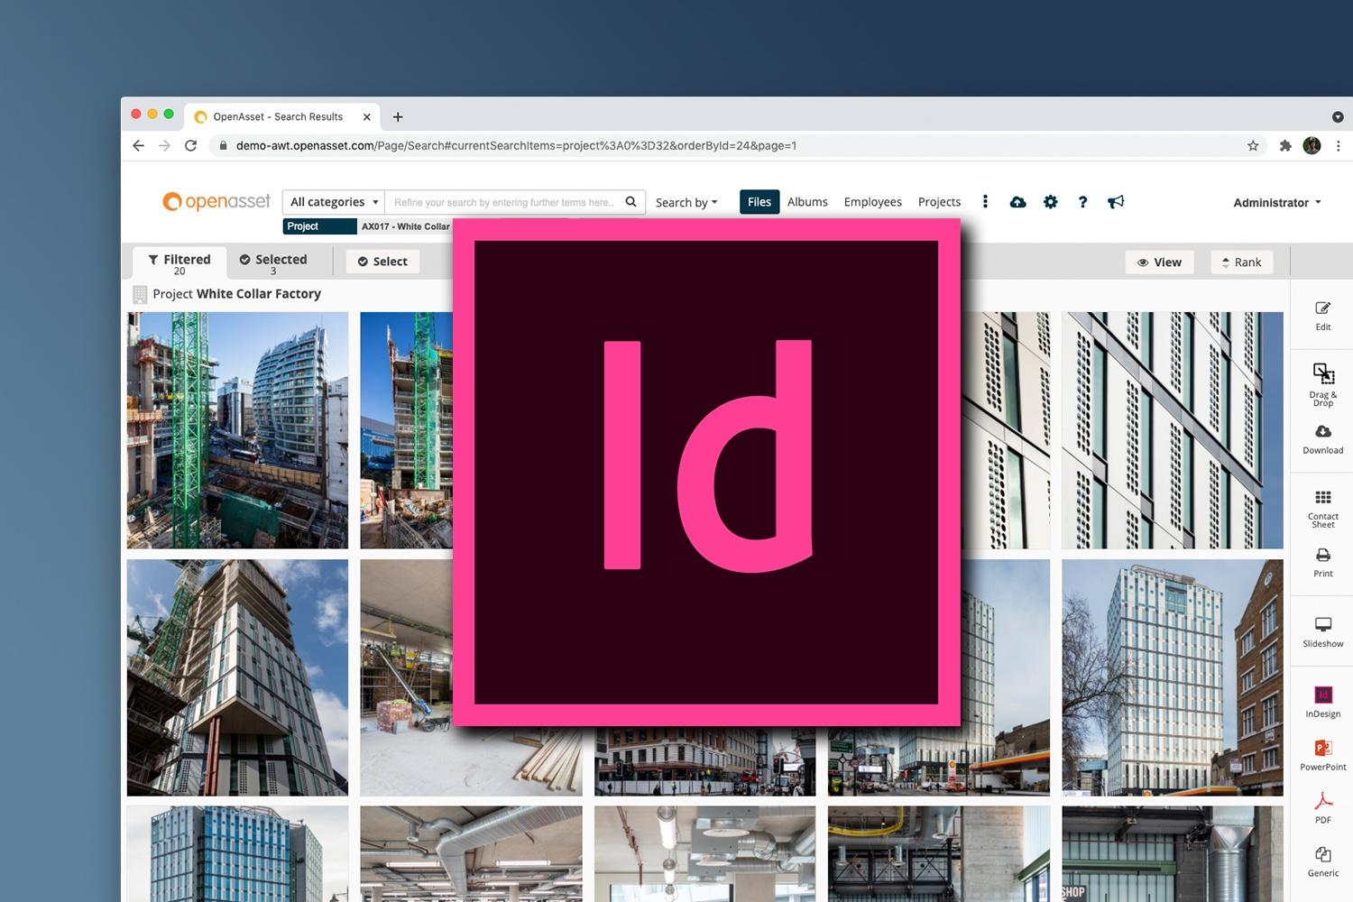Switch to the Files tab

click(x=759, y=202)
